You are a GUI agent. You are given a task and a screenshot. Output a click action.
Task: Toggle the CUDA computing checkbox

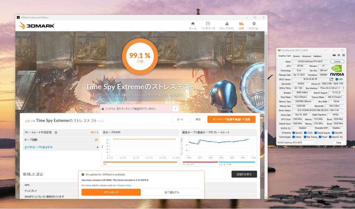point(305,133)
